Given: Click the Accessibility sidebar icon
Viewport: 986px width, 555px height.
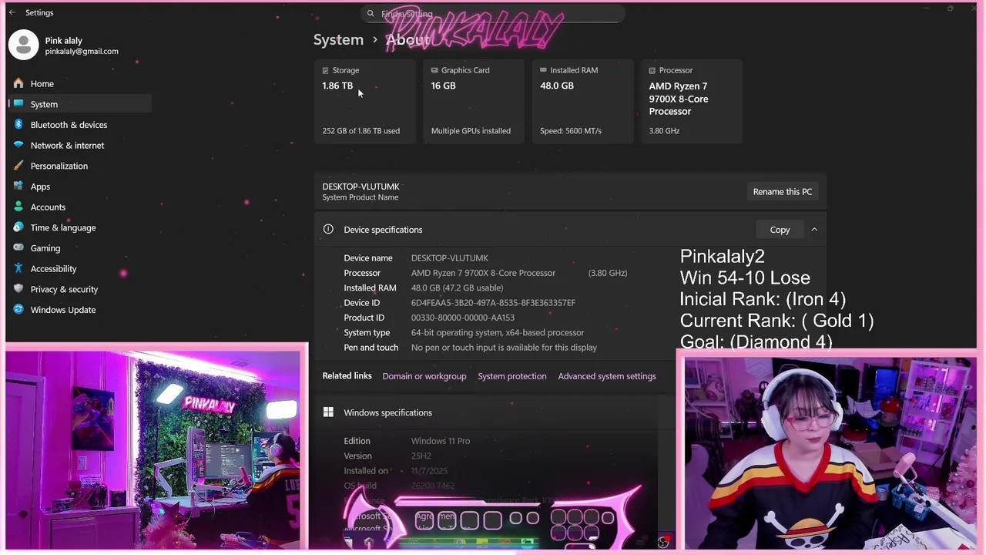Looking at the screenshot, I should point(18,268).
